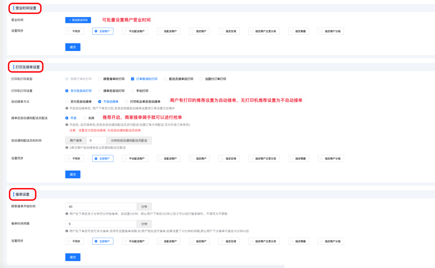435x268 pixels.
Task: Select 关闭 for auto-notify delivery rider
Action: 85,118
